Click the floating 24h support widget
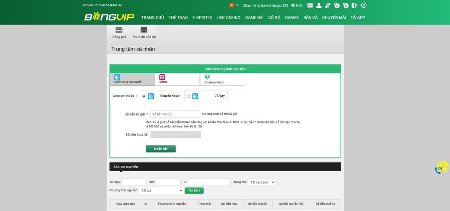This screenshot has width=450, height=211. [441, 167]
